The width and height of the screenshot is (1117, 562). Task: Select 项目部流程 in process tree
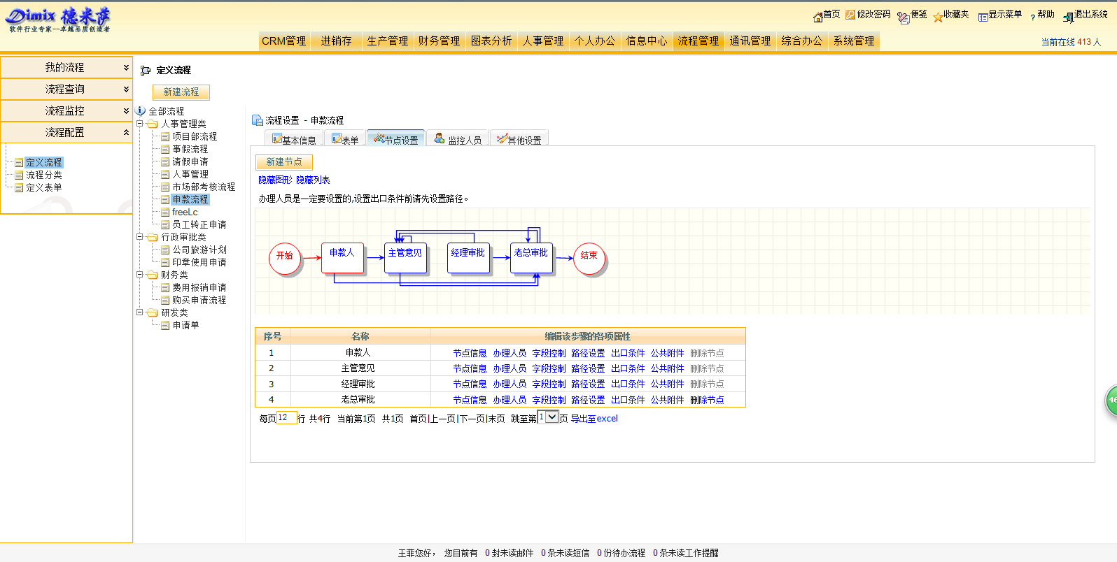195,136
